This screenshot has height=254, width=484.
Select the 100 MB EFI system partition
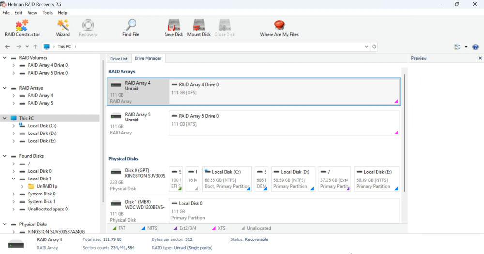[x=176, y=179]
